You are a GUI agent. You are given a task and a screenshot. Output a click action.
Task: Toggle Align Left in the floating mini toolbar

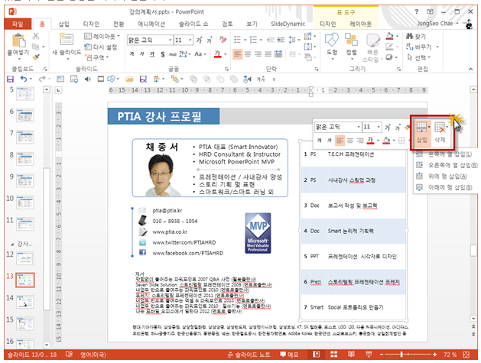pos(340,141)
